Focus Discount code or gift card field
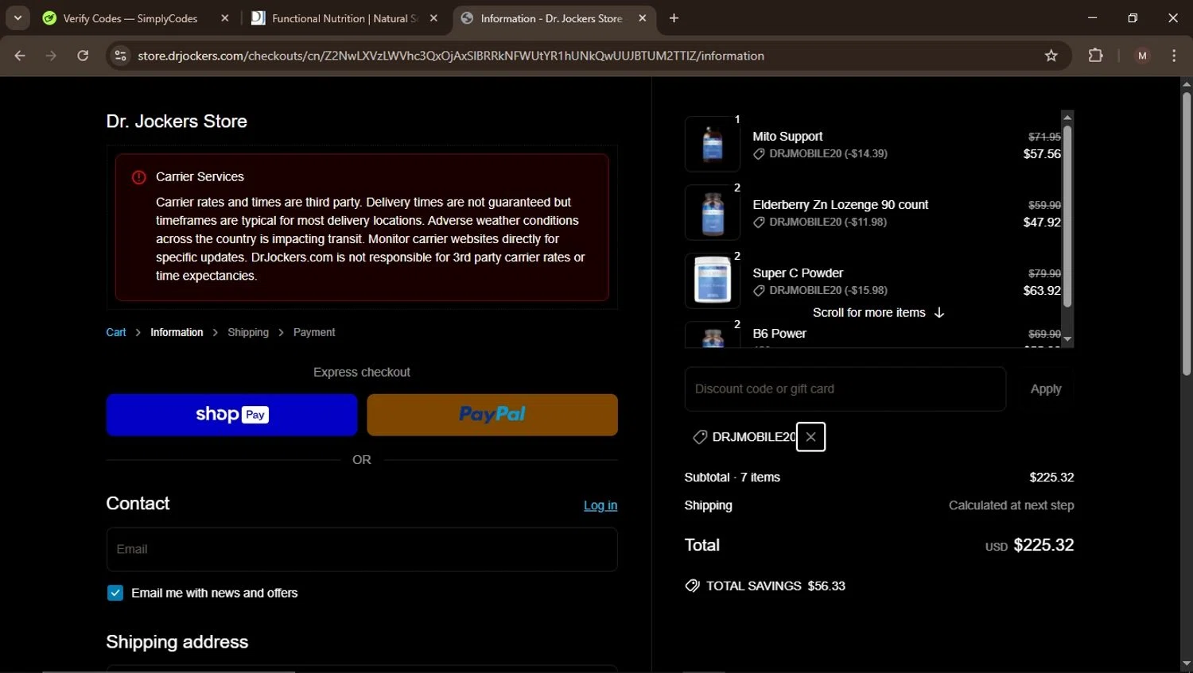The image size is (1193, 673). click(x=845, y=389)
